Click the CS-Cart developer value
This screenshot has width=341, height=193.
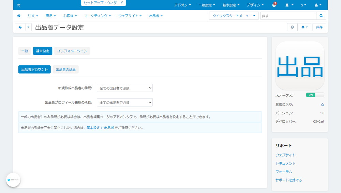[x=318, y=122]
